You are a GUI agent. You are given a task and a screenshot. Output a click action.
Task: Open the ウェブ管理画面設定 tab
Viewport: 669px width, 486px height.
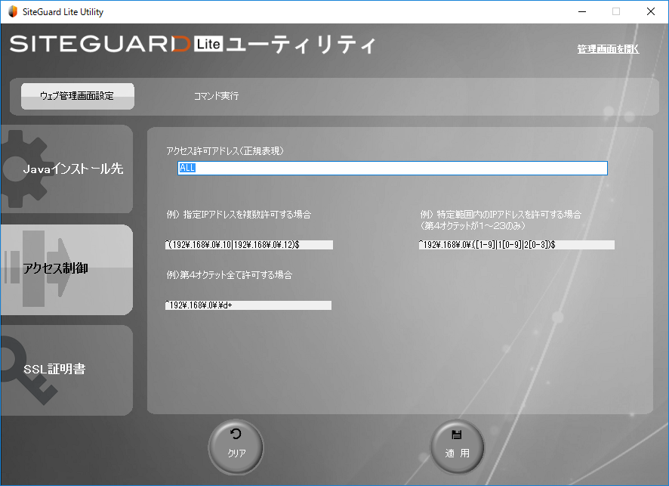pyautogui.click(x=78, y=96)
